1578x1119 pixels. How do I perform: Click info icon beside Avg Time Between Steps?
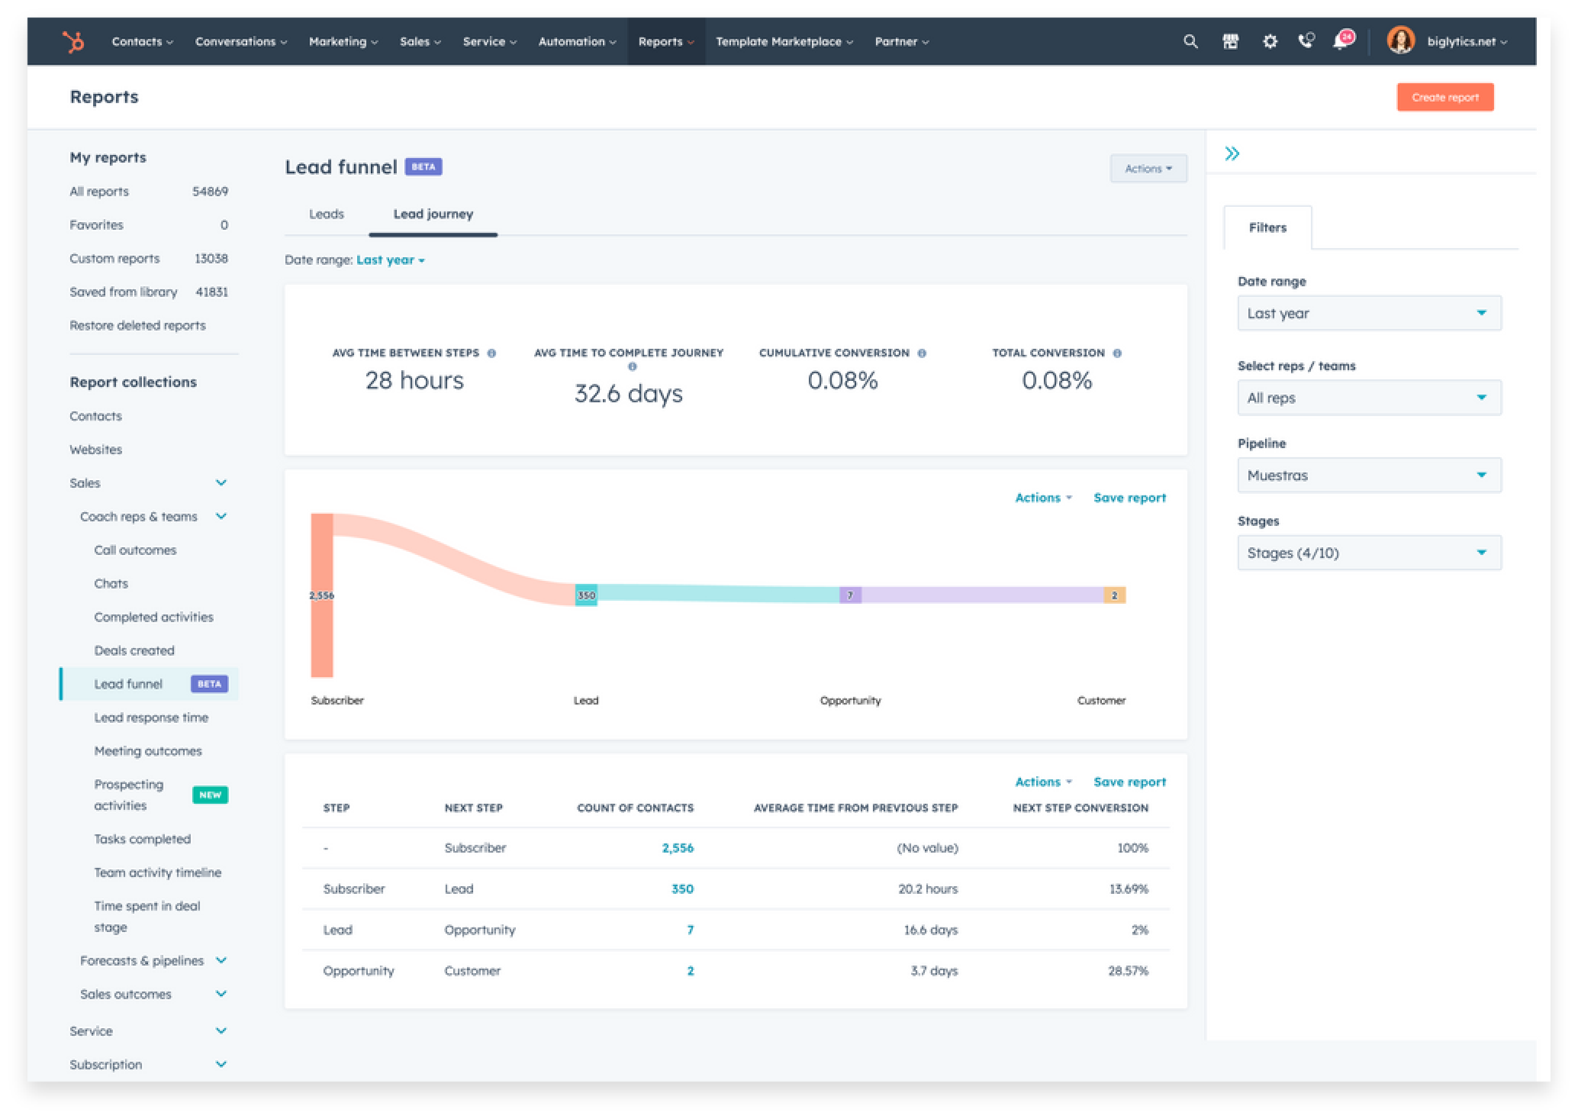click(491, 353)
